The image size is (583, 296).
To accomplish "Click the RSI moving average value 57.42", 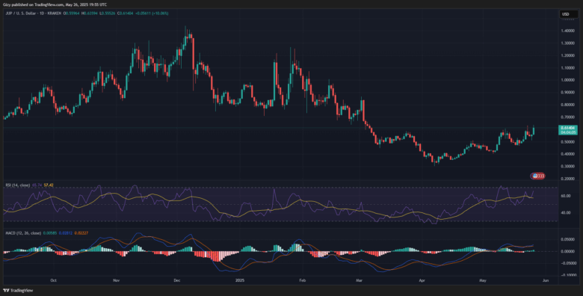I will pos(49,185).
